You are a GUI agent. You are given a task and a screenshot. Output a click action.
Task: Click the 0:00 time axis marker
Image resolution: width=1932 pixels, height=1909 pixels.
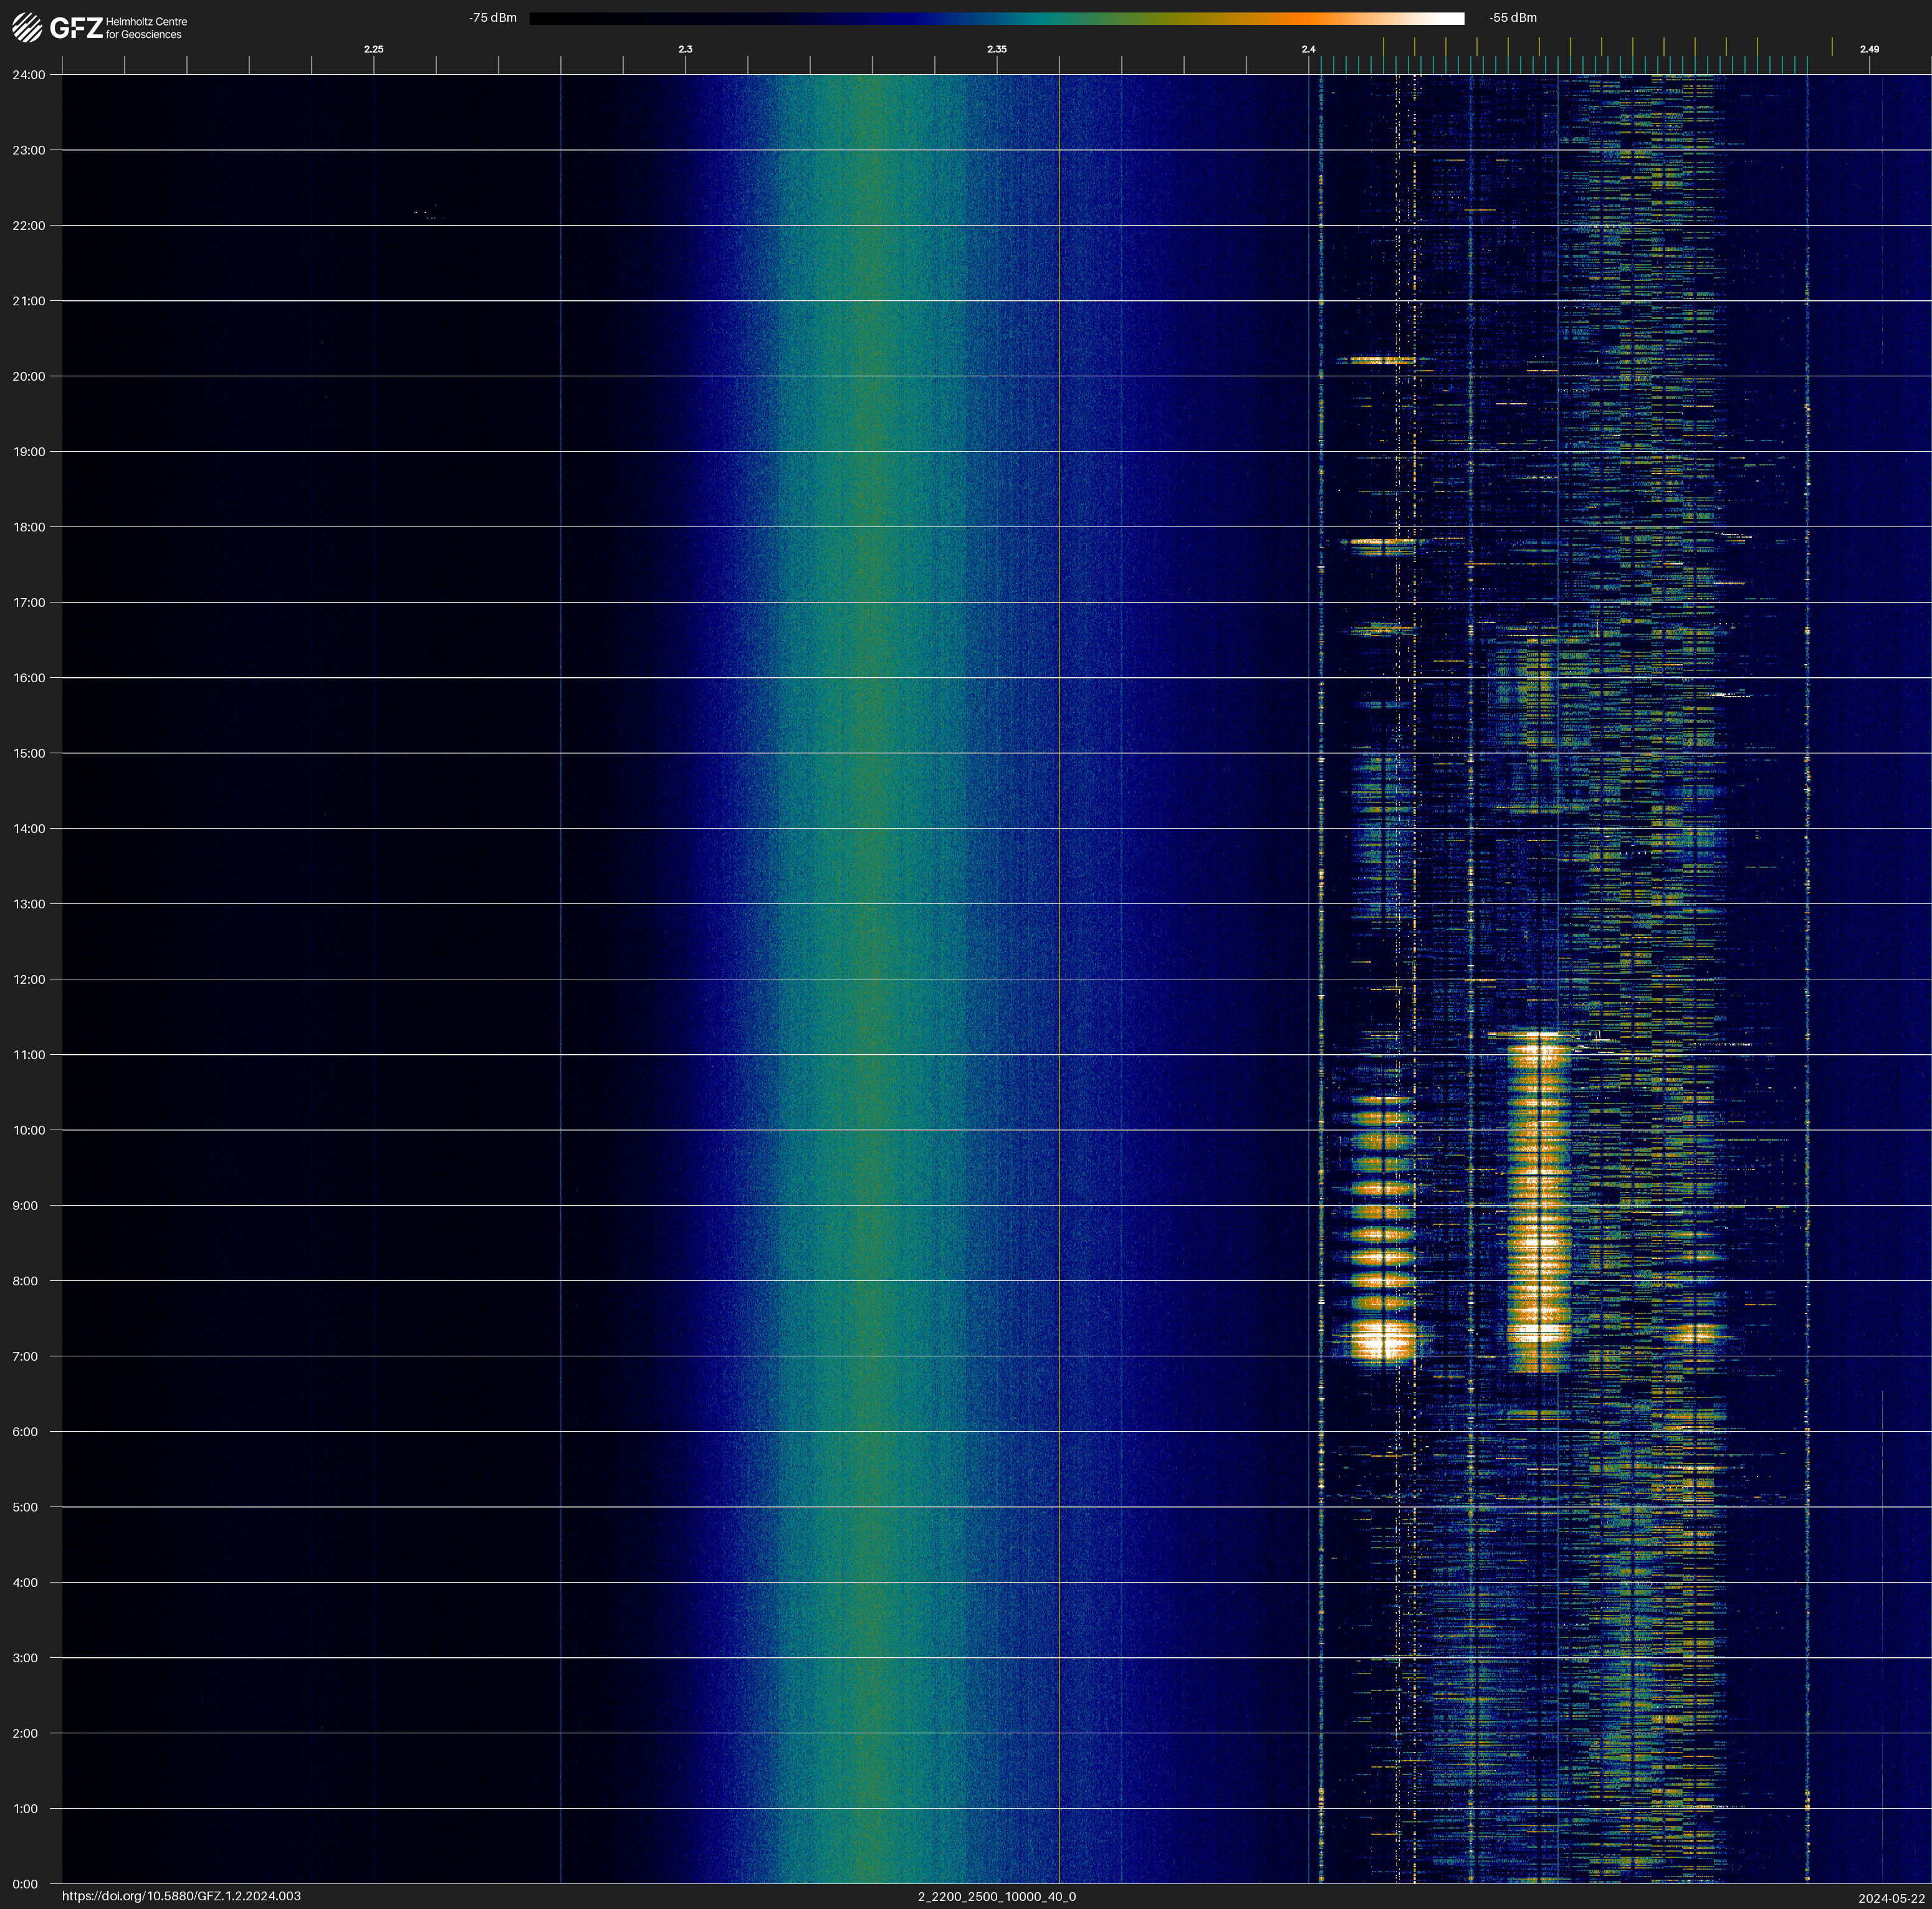tap(25, 1884)
